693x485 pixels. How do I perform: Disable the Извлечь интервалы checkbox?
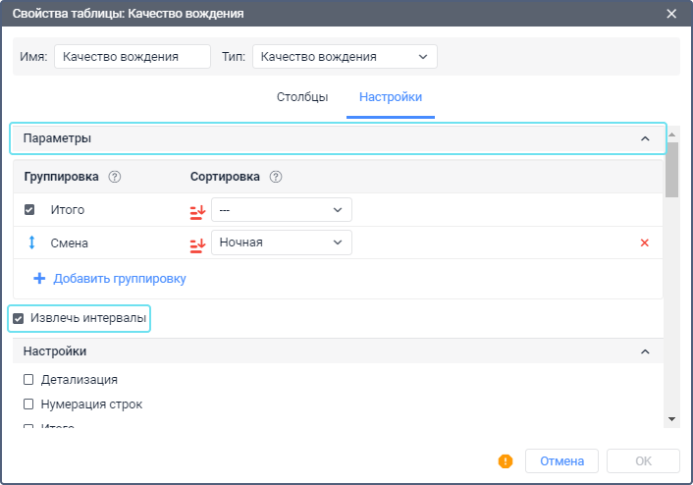pos(19,318)
